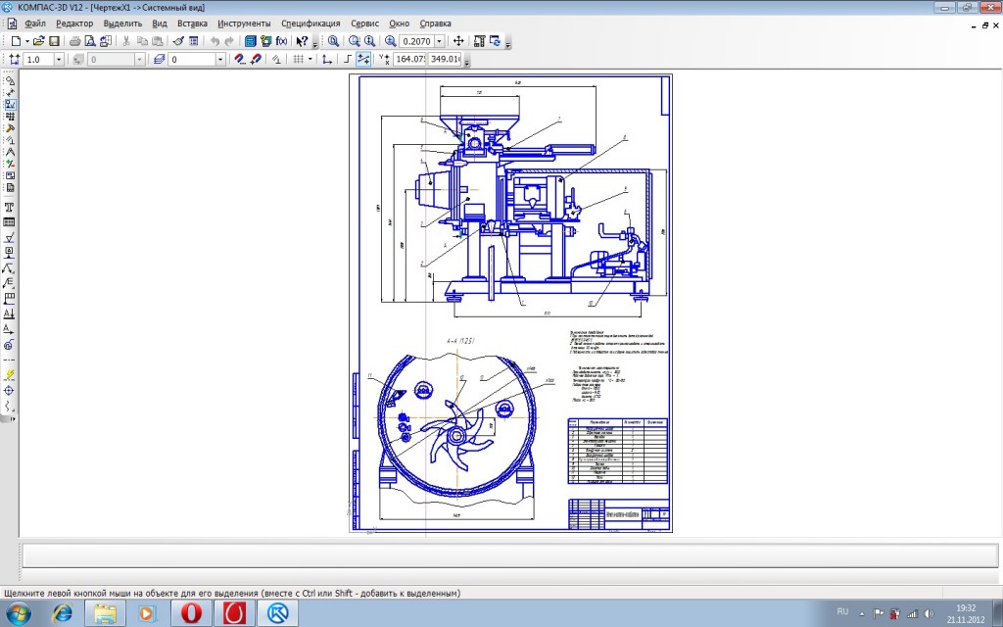Viewport: 1003px width, 627px height.
Task: Toggle orthogonal drawing mode
Action: coord(348,59)
